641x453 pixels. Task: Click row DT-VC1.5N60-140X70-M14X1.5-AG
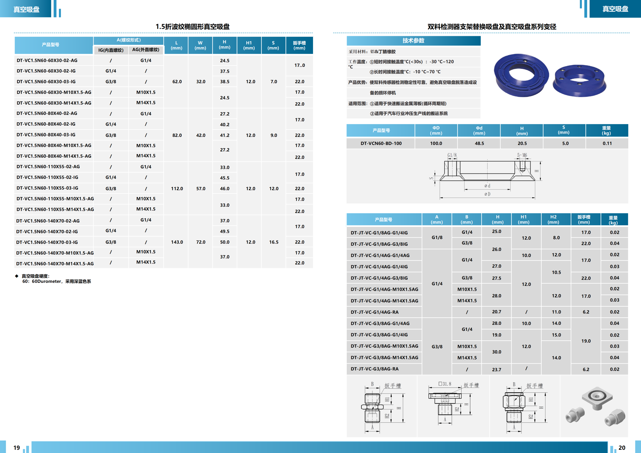pyautogui.click(x=164, y=263)
